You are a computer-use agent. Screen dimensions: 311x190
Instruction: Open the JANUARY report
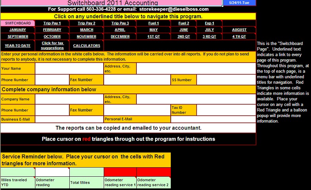(x=18, y=30)
